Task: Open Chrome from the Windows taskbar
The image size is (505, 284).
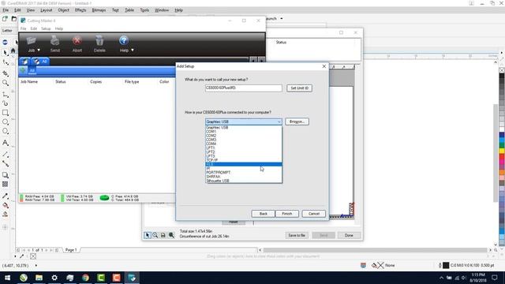Action: coord(85,278)
